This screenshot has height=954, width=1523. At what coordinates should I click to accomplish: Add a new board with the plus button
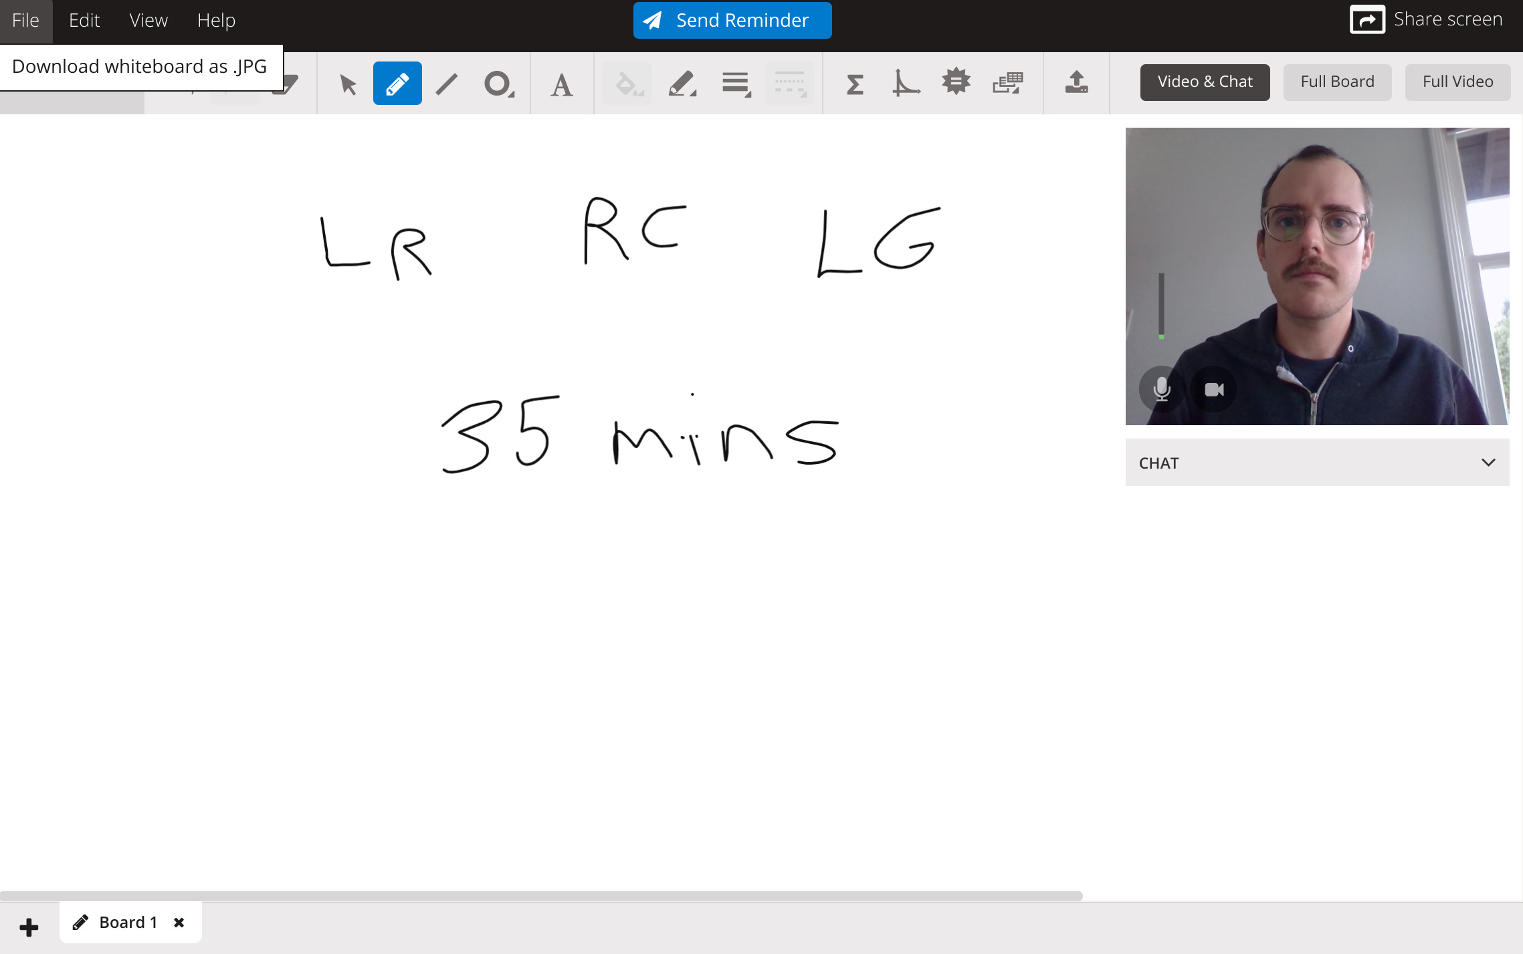pyautogui.click(x=29, y=926)
